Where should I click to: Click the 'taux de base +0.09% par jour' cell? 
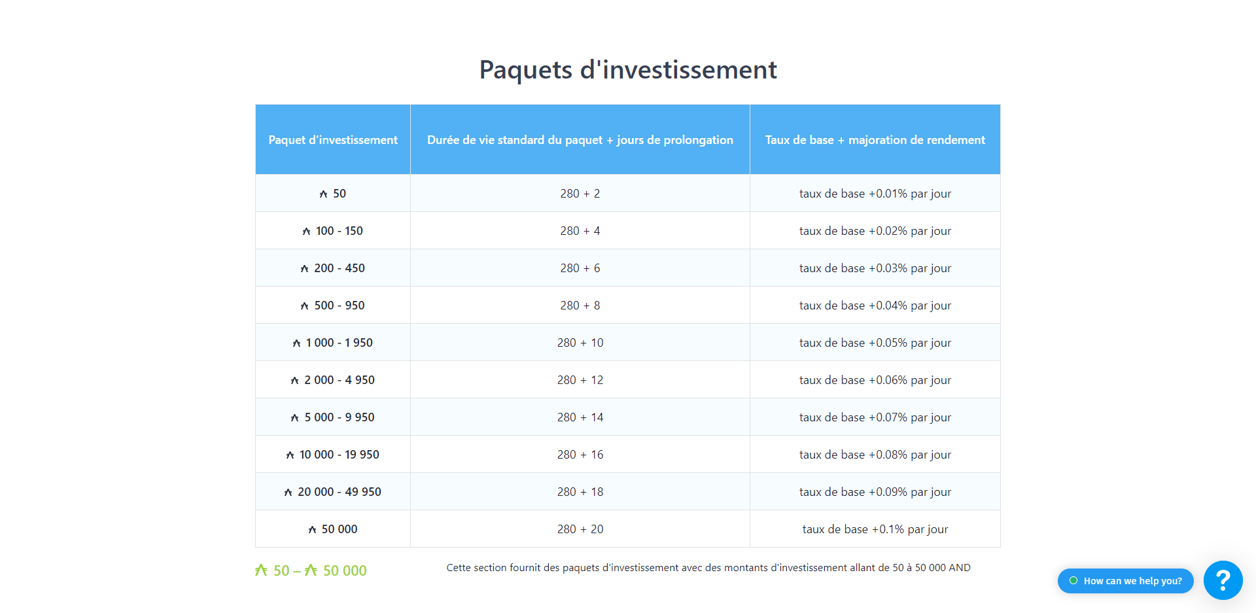[875, 492]
